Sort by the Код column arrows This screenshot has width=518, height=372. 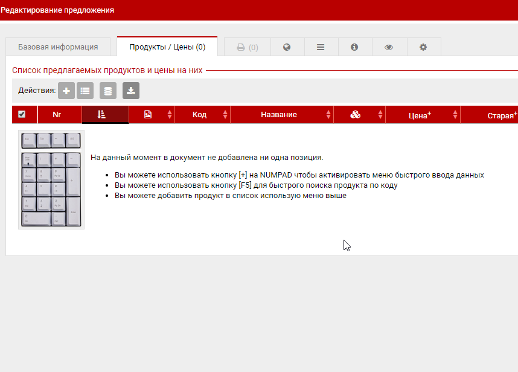[225, 115]
